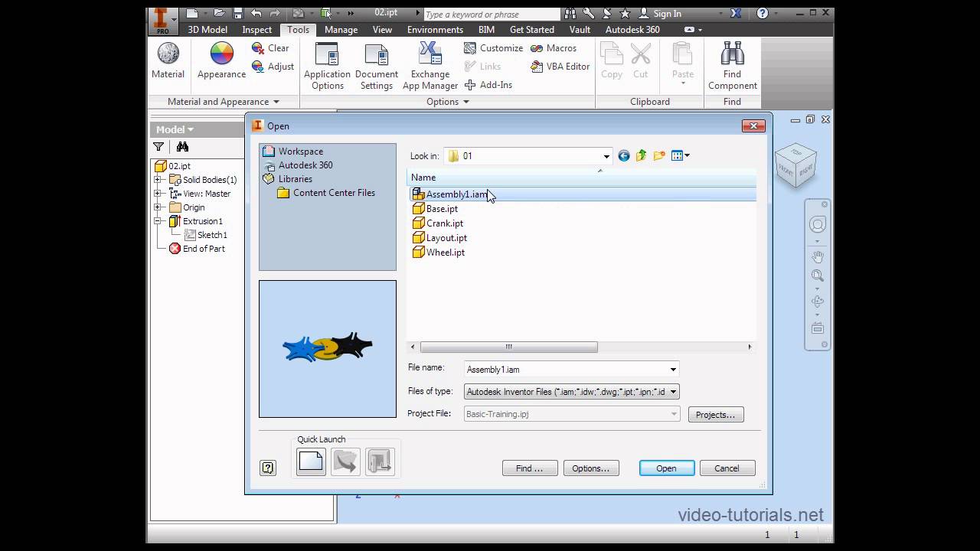The image size is (980, 551).
Task: Open the Appearance color wheel
Action: (x=221, y=54)
